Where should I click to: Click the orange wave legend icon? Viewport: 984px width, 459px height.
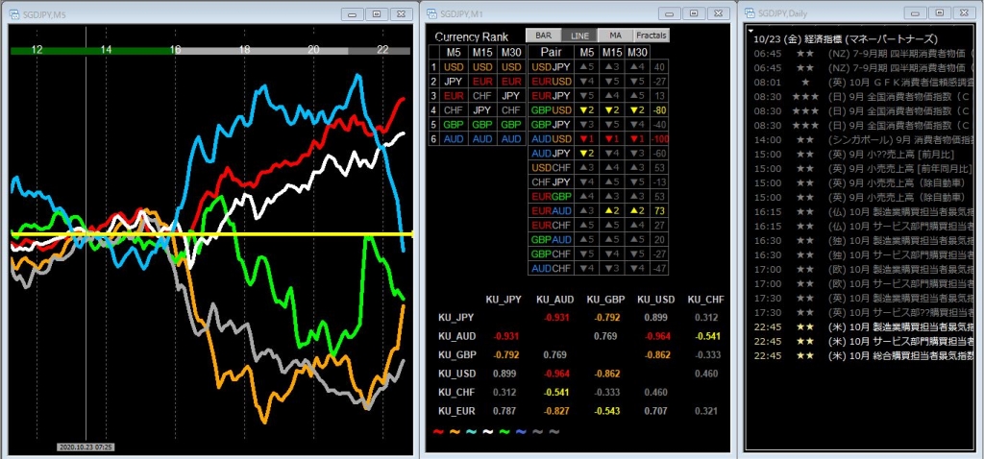coord(456,431)
